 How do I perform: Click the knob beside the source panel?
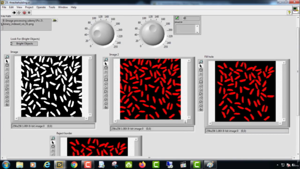point(152,33)
